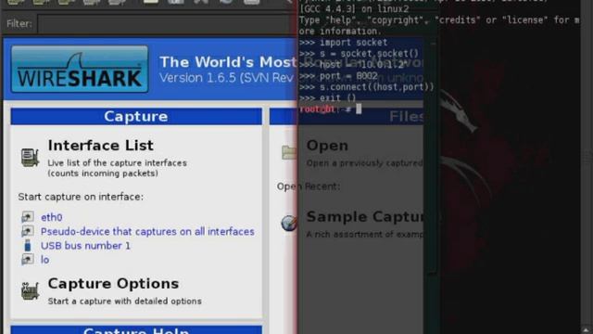The height and width of the screenshot is (334, 593).
Task: Click the 'Open Recent:' label
Action: click(309, 186)
